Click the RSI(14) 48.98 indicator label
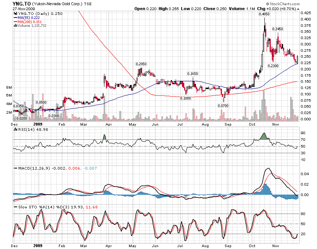Viewport: 317px width, 249px height. [x=33, y=129]
